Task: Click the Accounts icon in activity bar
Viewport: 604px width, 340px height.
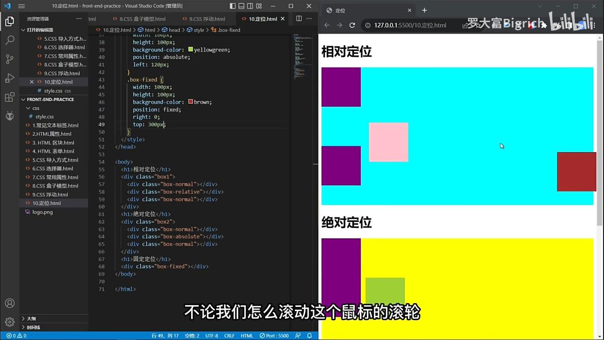Action: click(x=10, y=303)
